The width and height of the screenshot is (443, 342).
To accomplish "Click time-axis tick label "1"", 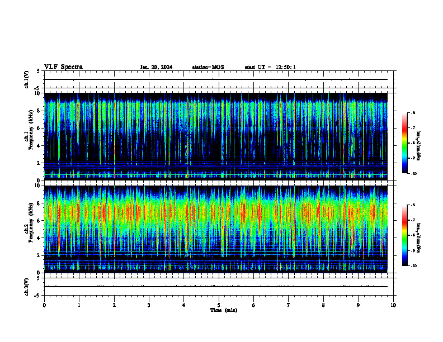I will point(79,305).
